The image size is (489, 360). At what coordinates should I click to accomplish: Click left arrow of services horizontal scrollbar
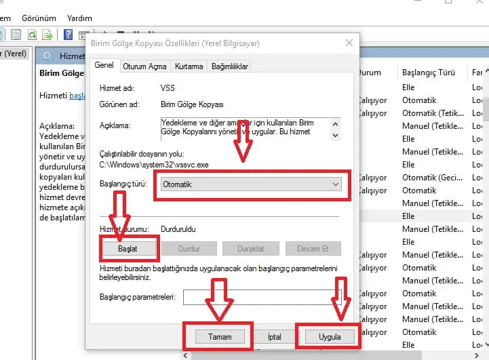pos(186,356)
